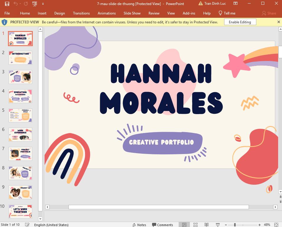Dismiss the Protected View warning bar
The height and width of the screenshot is (227, 282).
278,22
